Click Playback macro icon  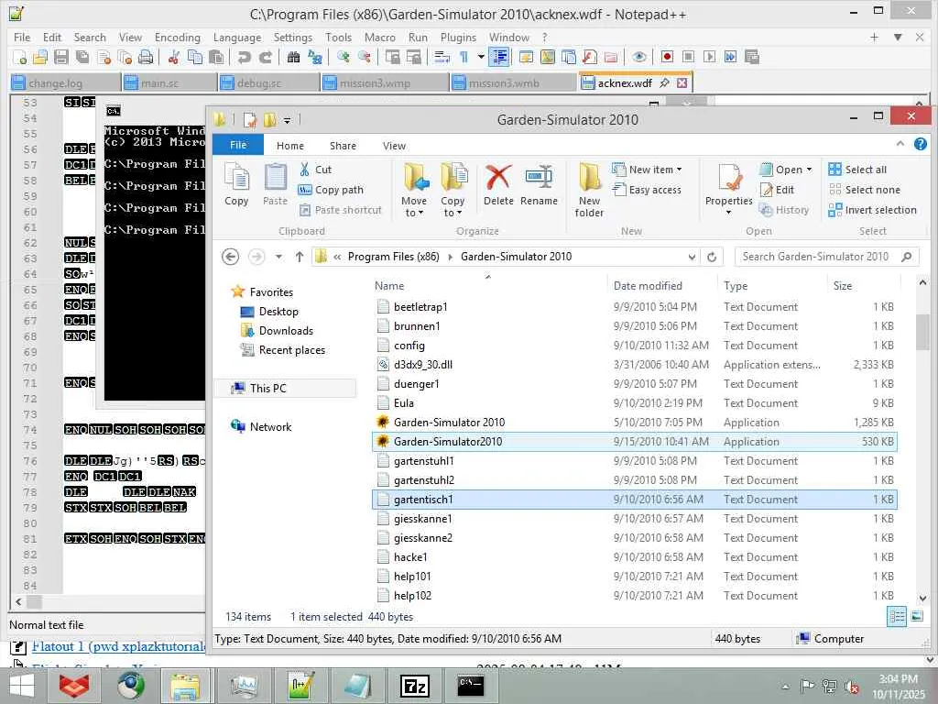click(x=710, y=57)
